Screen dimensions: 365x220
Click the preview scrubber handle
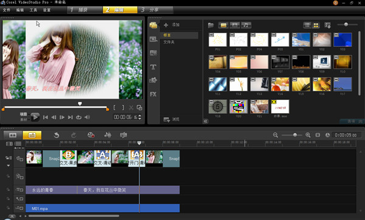[80, 104]
